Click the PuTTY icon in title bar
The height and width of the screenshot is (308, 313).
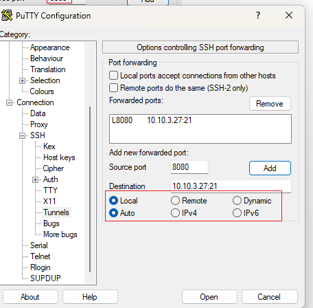coord(7,16)
